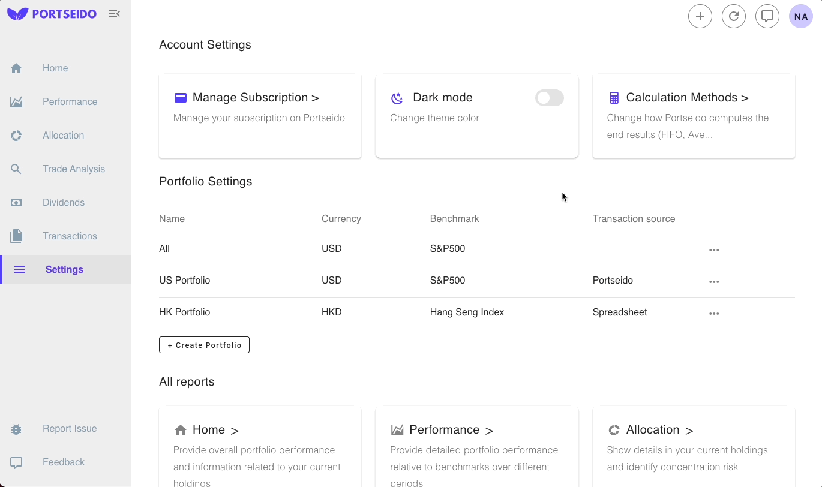Select the Trade Analysis magnifier icon
Screen dimensions: 822x487
point(16,169)
